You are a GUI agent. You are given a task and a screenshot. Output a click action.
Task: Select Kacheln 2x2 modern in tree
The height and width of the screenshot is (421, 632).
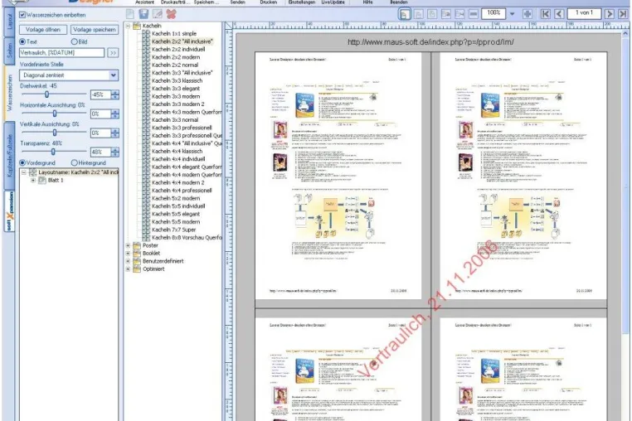176,57
